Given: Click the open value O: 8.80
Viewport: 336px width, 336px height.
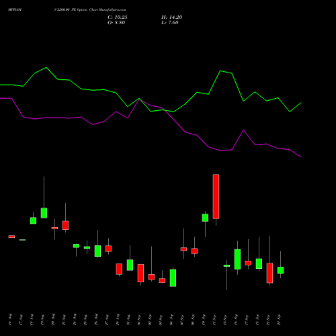Looking at the screenshot, I should pyautogui.click(x=116, y=23).
